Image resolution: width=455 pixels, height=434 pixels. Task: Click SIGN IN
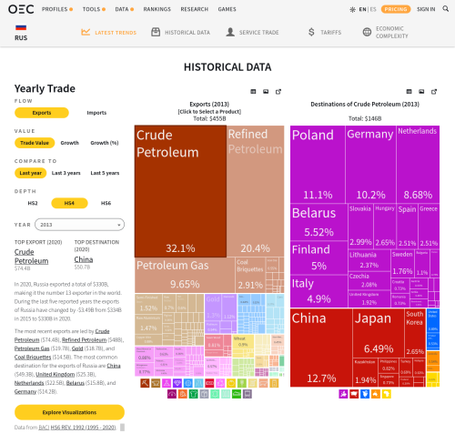[x=426, y=9]
